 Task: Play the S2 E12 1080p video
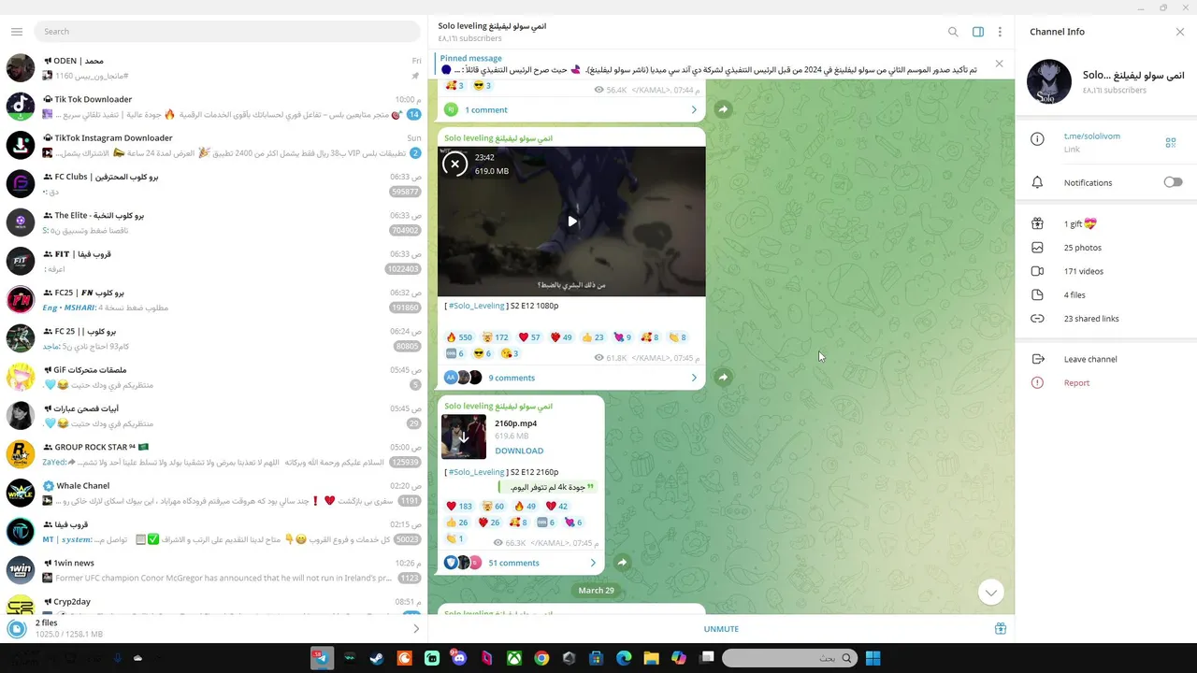(x=572, y=222)
